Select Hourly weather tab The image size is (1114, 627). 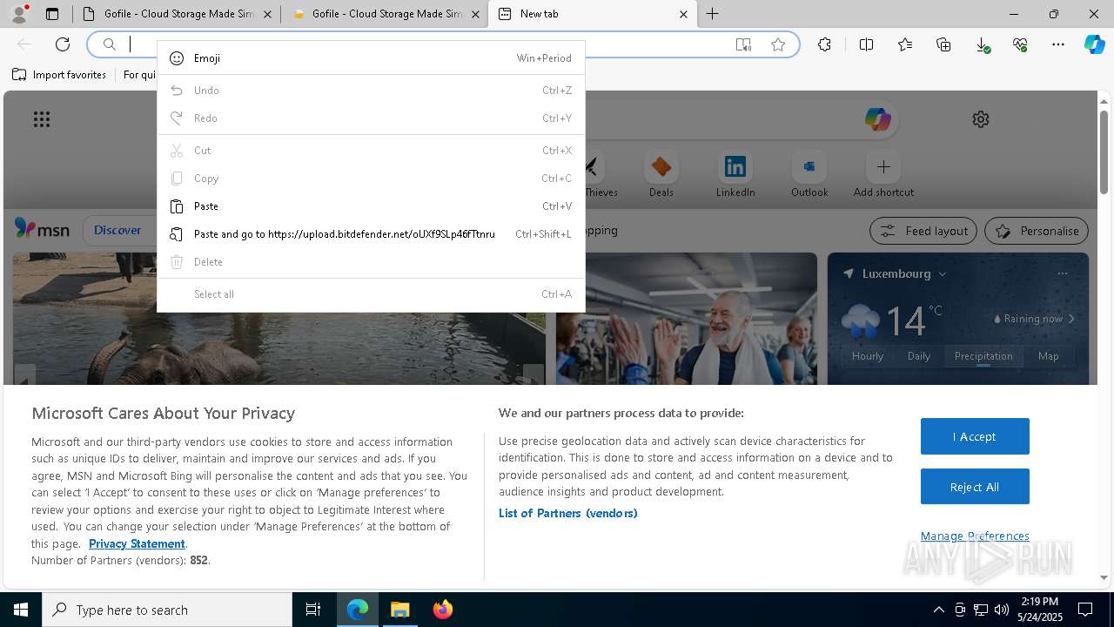[868, 356]
